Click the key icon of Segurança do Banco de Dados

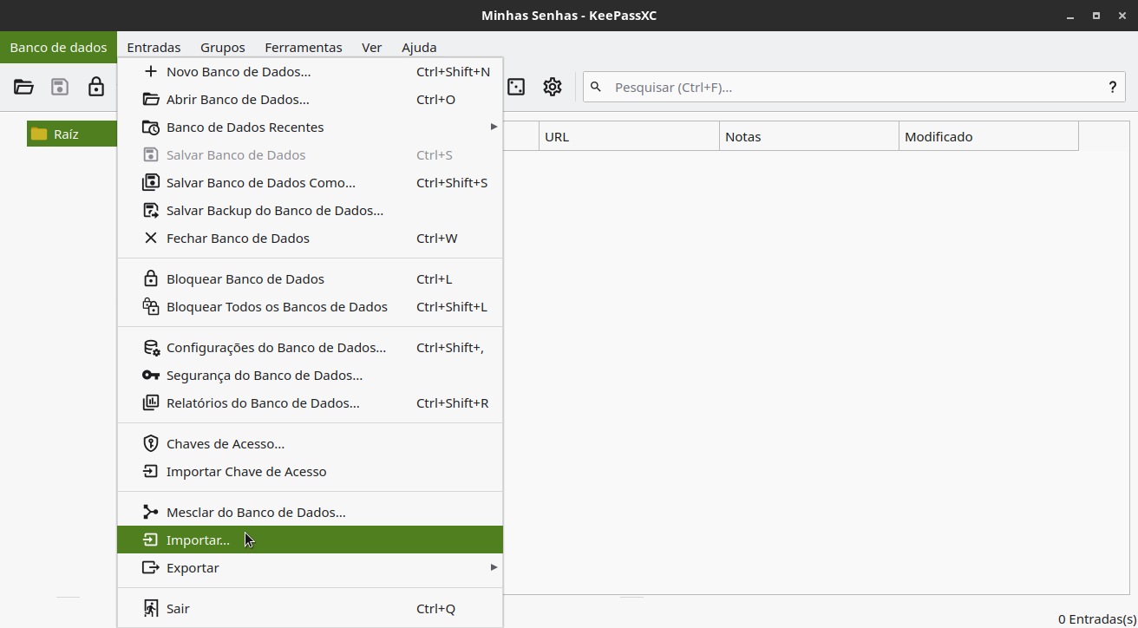pyautogui.click(x=151, y=375)
